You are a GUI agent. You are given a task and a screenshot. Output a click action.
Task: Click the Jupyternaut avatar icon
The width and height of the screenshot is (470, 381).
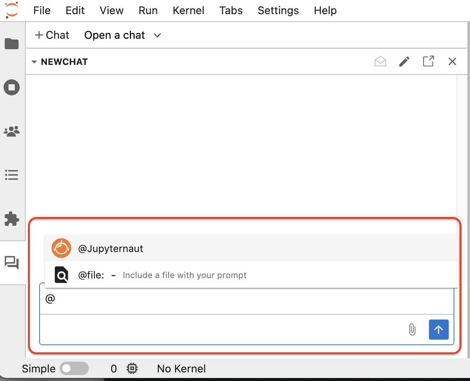click(x=61, y=248)
